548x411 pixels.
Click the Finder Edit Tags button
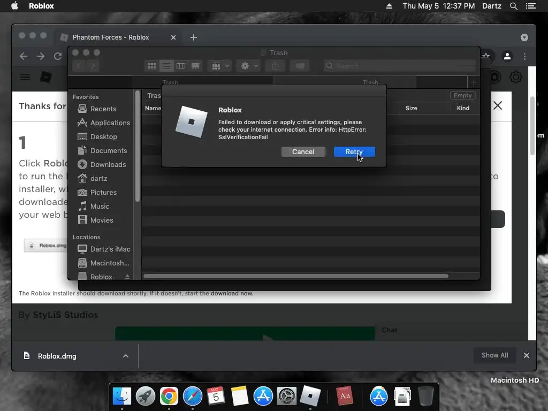click(300, 66)
